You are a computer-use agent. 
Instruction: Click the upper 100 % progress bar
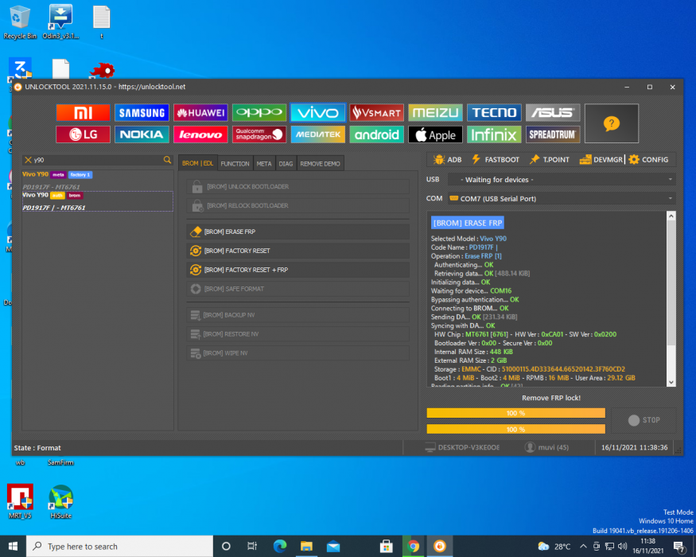pos(515,413)
